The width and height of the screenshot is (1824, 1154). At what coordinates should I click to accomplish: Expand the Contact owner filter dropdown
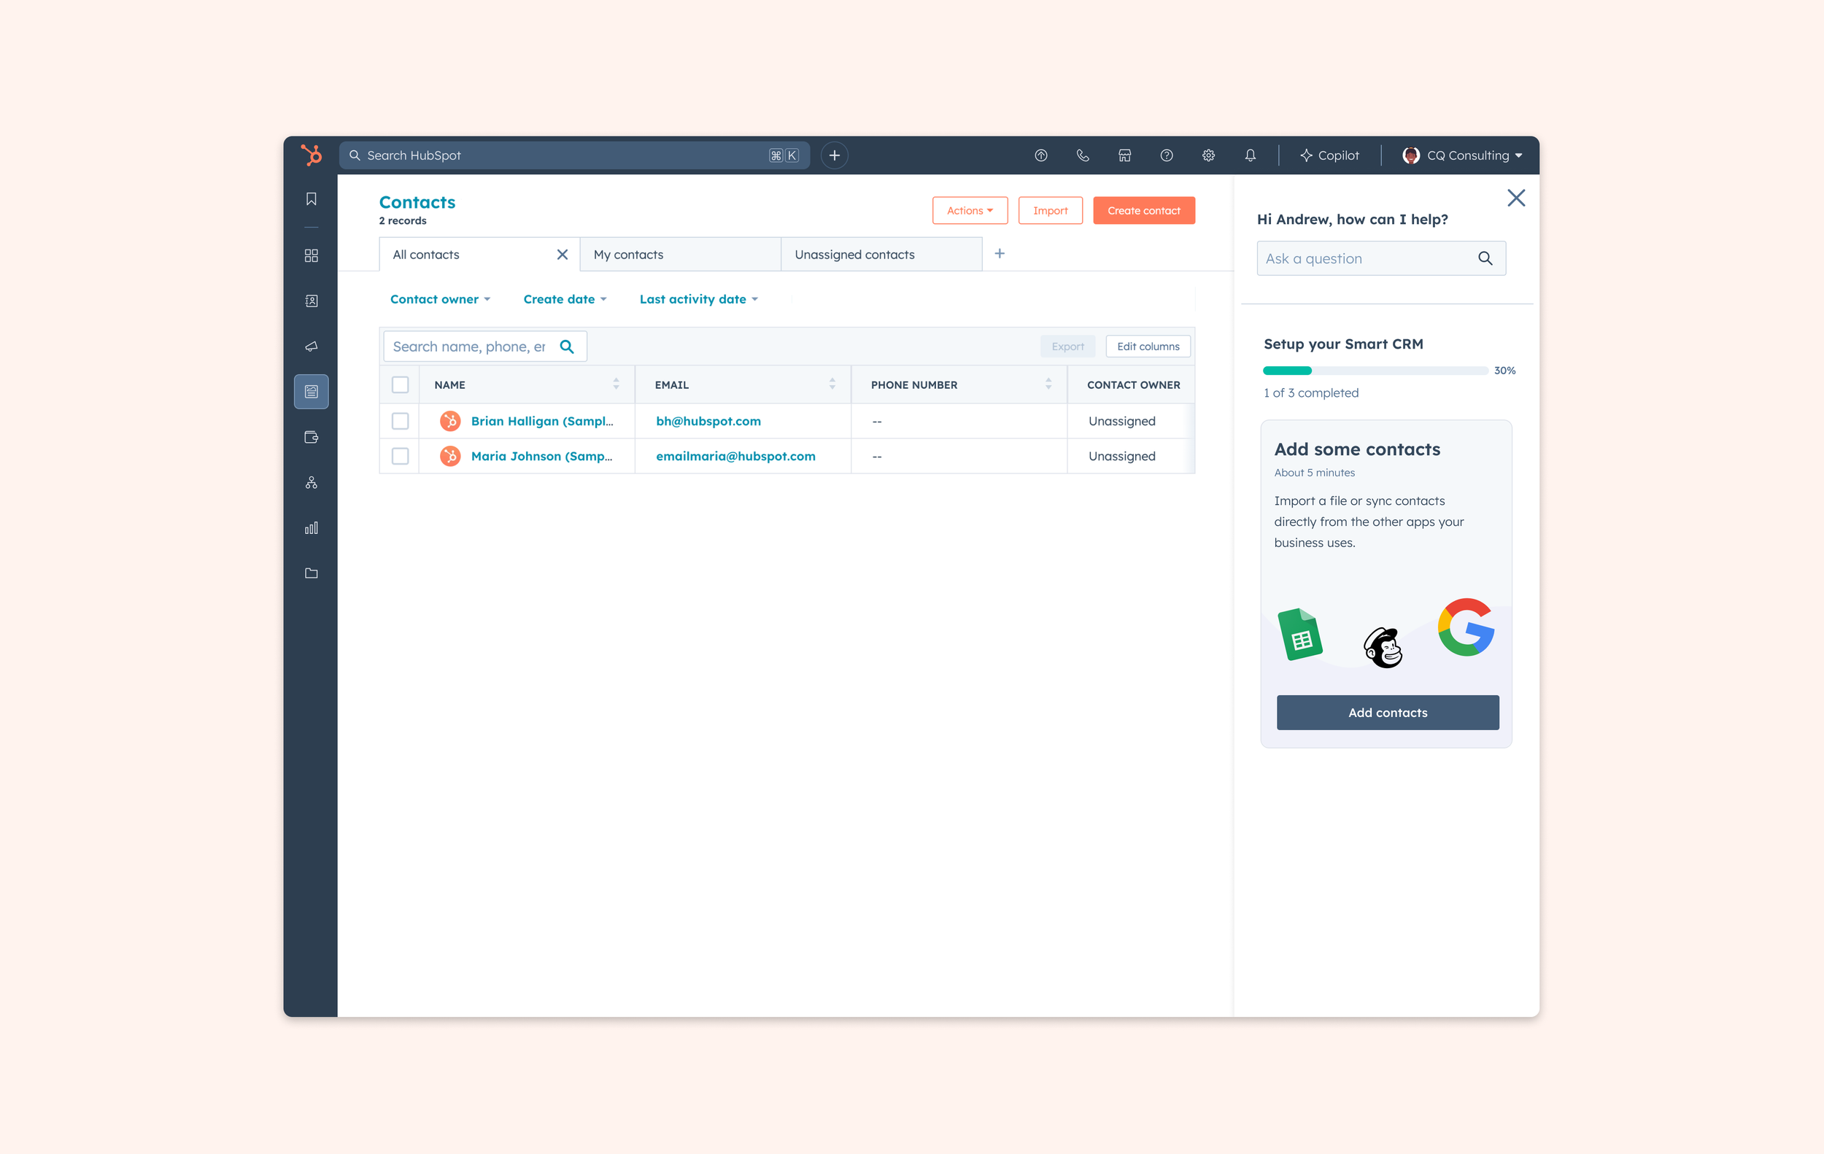(440, 299)
